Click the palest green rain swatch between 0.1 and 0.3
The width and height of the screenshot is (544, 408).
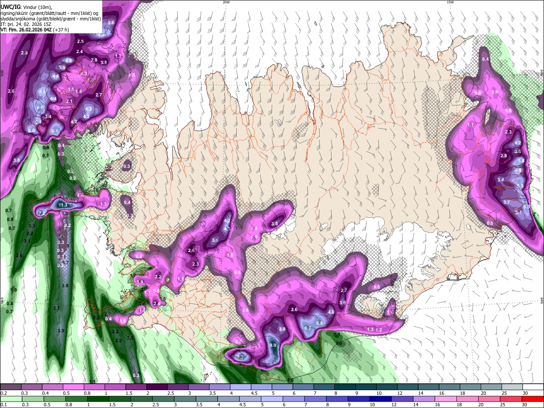(11, 399)
